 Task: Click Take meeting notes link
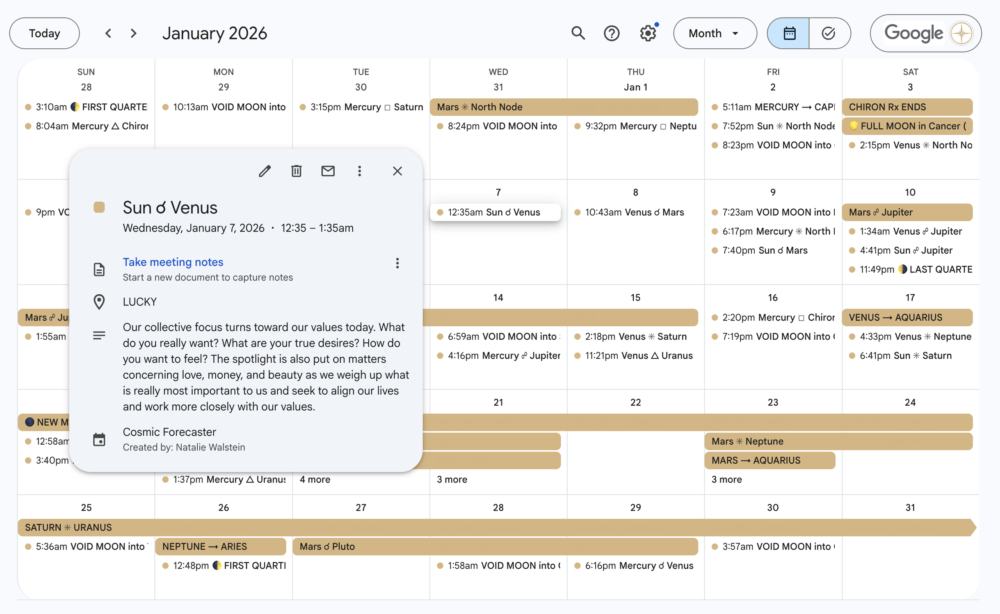tap(173, 262)
